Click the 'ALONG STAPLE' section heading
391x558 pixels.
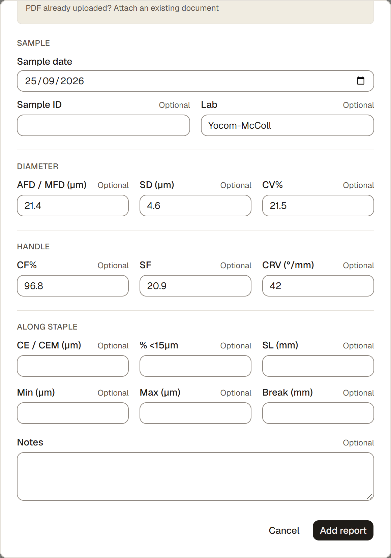[47, 327]
